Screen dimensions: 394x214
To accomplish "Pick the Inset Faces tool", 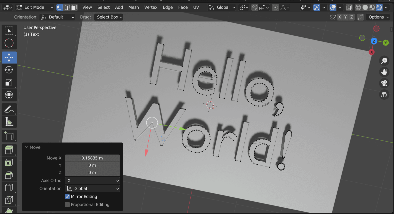I will pos(9,163).
